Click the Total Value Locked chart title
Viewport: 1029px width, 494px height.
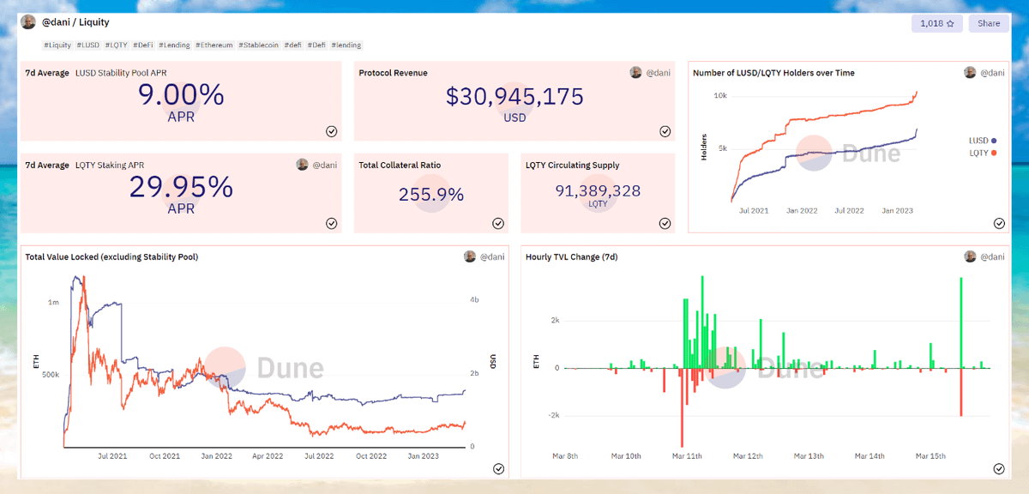(x=111, y=256)
